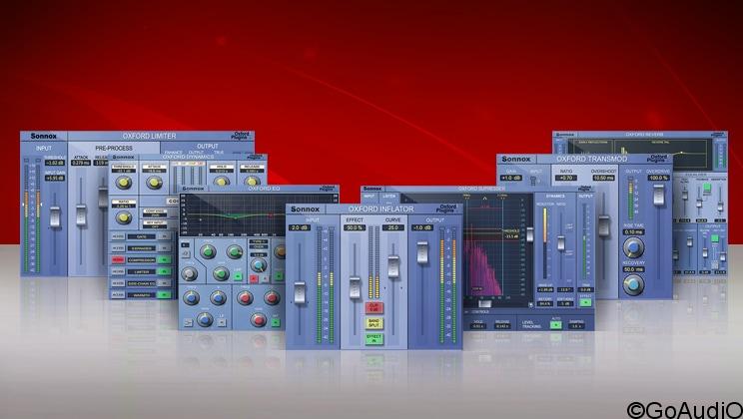Adjust the Oxford Inflator curve fader

point(393,267)
